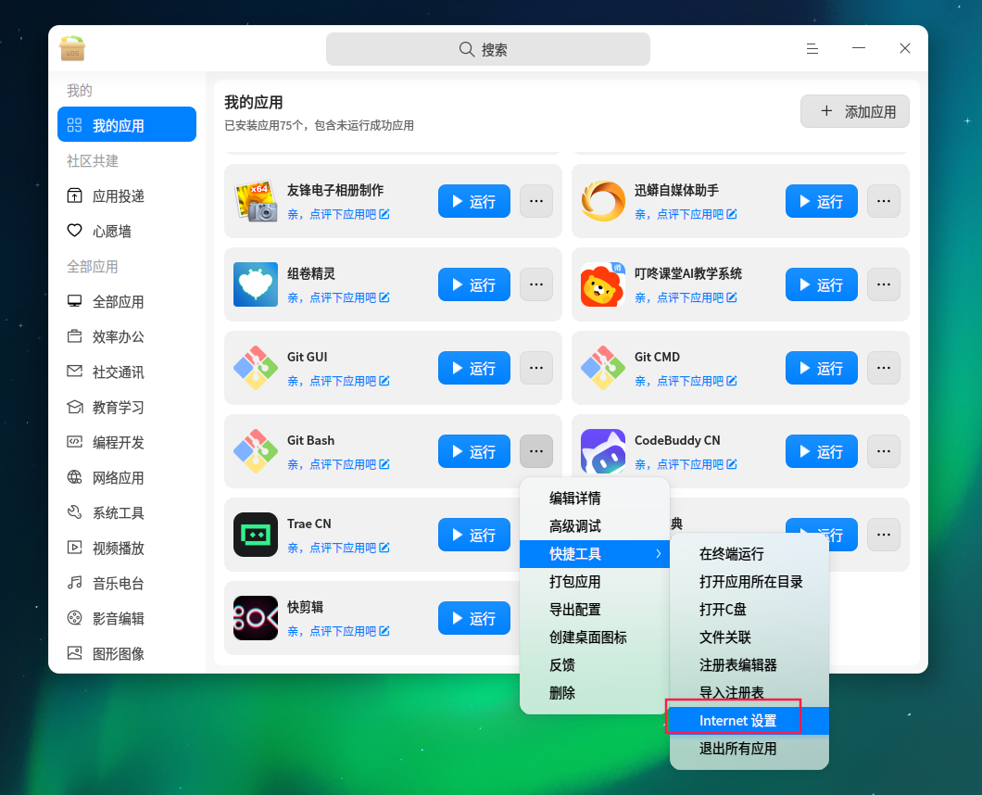The width and height of the screenshot is (982, 795).
Task: Choose 编辑详情 from context menu
Action: point(595,498)
